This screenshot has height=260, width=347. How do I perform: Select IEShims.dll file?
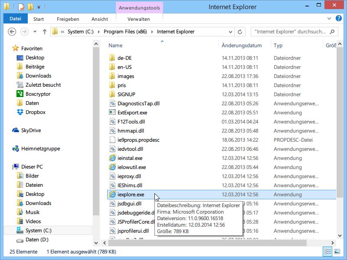tap(130, 185)
